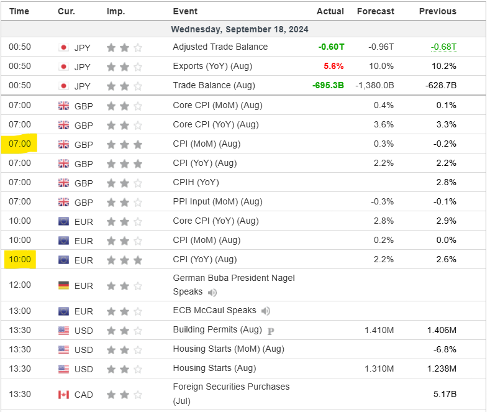Click Japan flag in Exports (YoY) row
This screenshot has width=490, height=412.
point(63,66)
